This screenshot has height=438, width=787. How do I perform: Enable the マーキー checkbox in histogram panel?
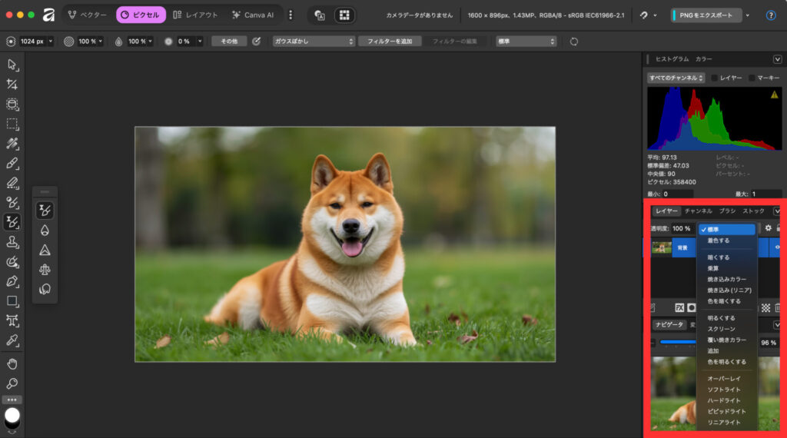click(x=752, y=78)
